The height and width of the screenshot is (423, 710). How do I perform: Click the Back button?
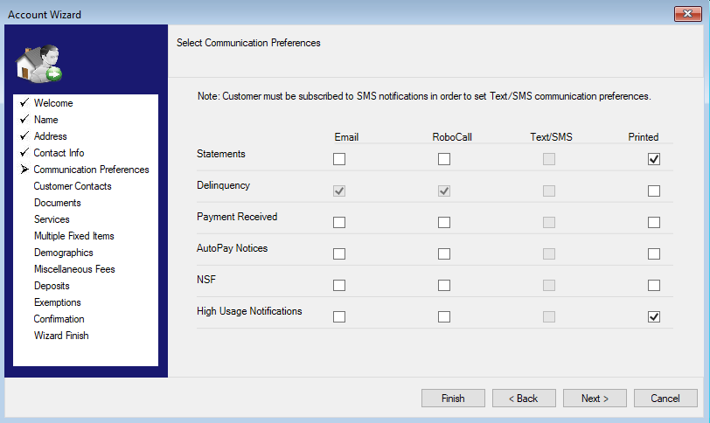pos(524,399)
